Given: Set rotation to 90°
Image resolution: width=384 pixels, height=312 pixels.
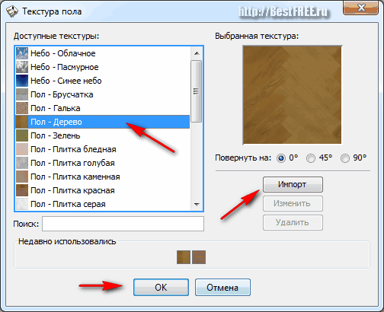Looking at the screenshot, I should pos(345,158).
